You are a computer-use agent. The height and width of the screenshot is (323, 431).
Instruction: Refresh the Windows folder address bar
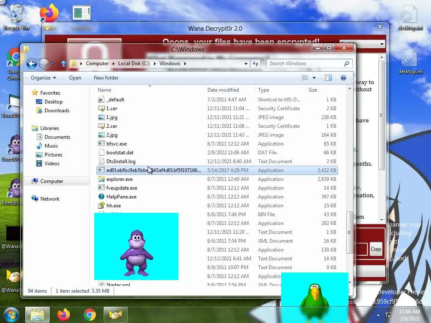(x=255, y=64)
